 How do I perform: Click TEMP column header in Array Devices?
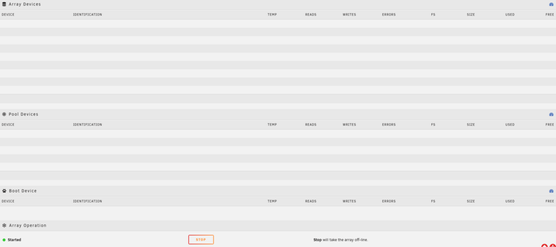pyautogui.click(x=272, y=14)
